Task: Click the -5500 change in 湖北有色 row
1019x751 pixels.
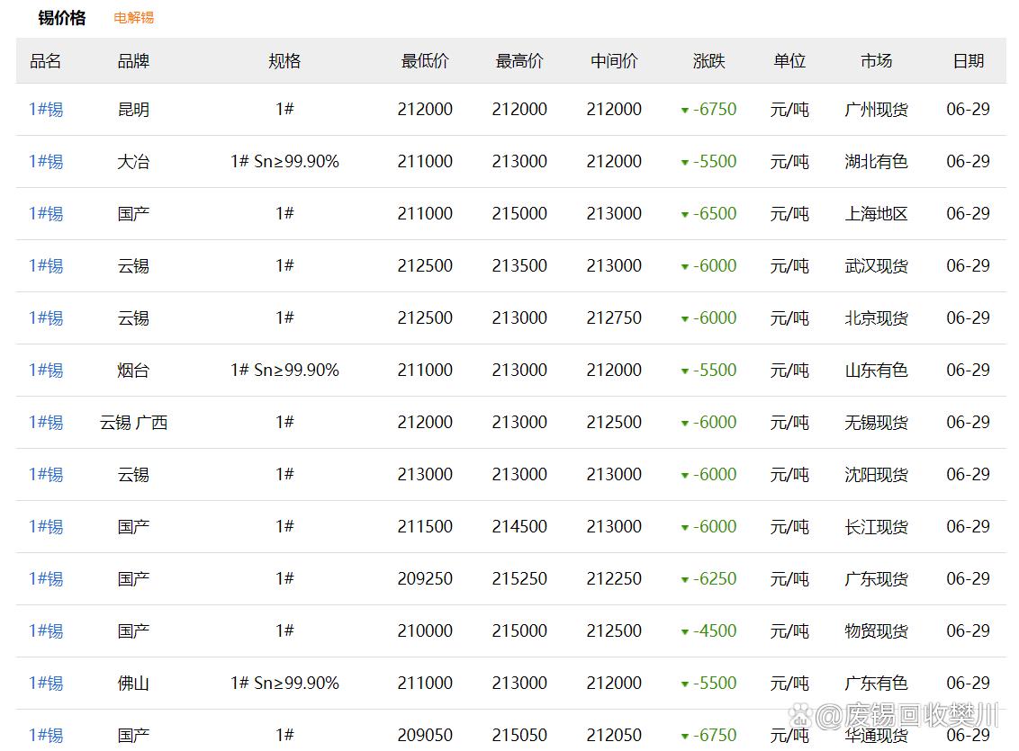Action: click(714, 161)
